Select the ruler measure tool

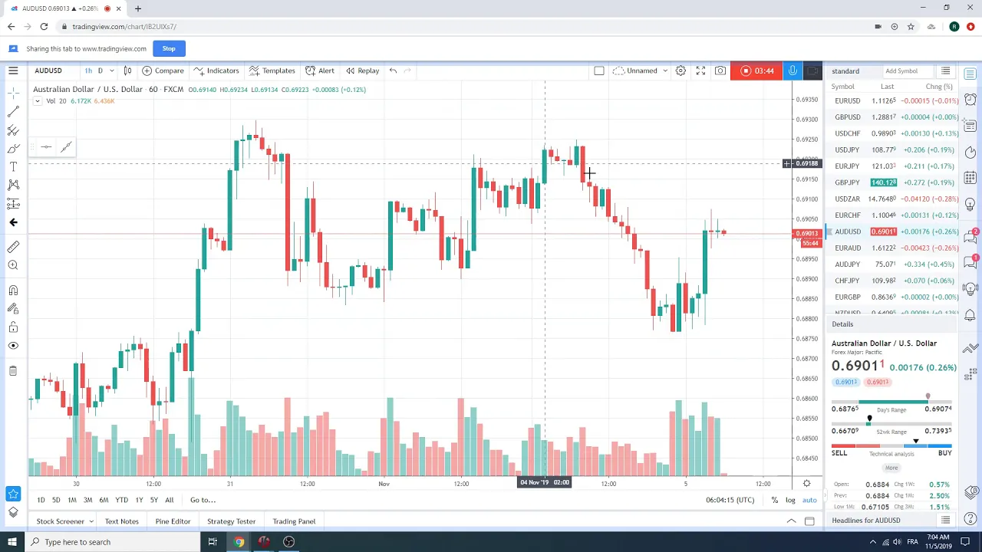click(x=13, y=247)
